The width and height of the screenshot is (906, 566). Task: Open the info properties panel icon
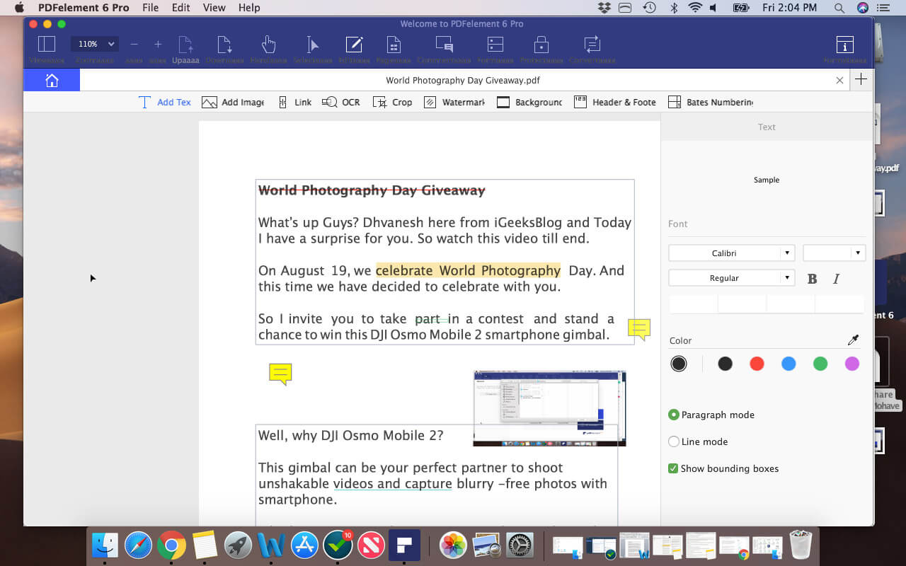844,44
